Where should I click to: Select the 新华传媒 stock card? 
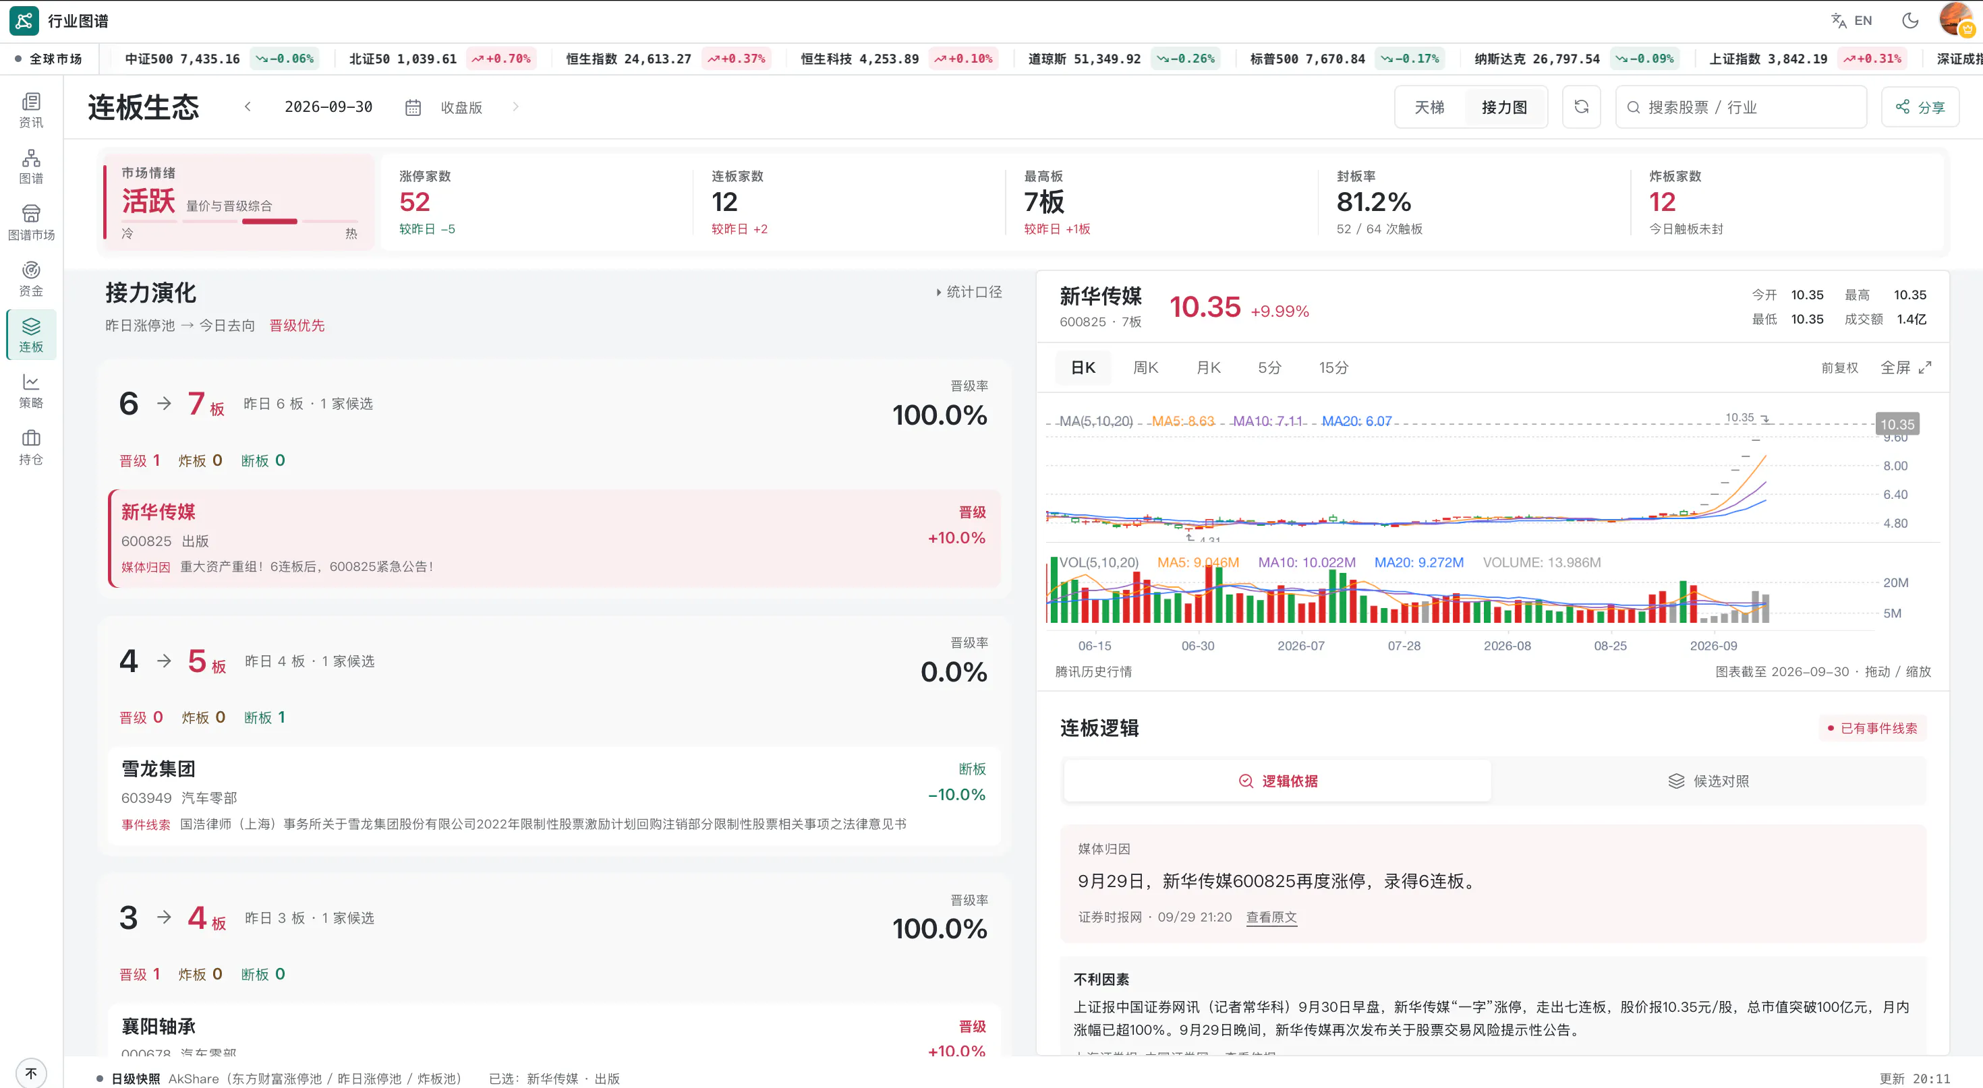tap(554, 539)
